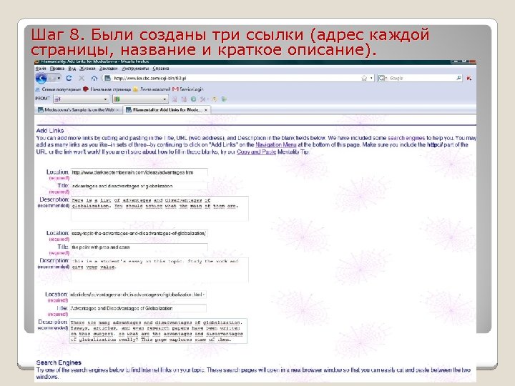Open the Журнал menu
The image size is (515, 386).
(87, 69)
